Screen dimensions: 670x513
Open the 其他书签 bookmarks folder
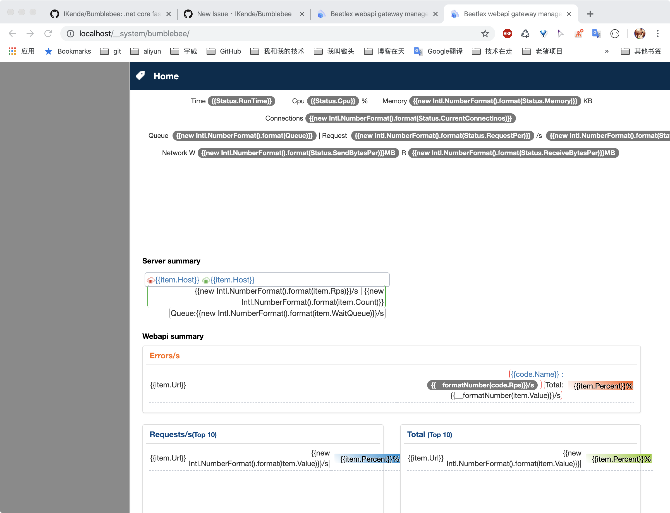point(641,51)
